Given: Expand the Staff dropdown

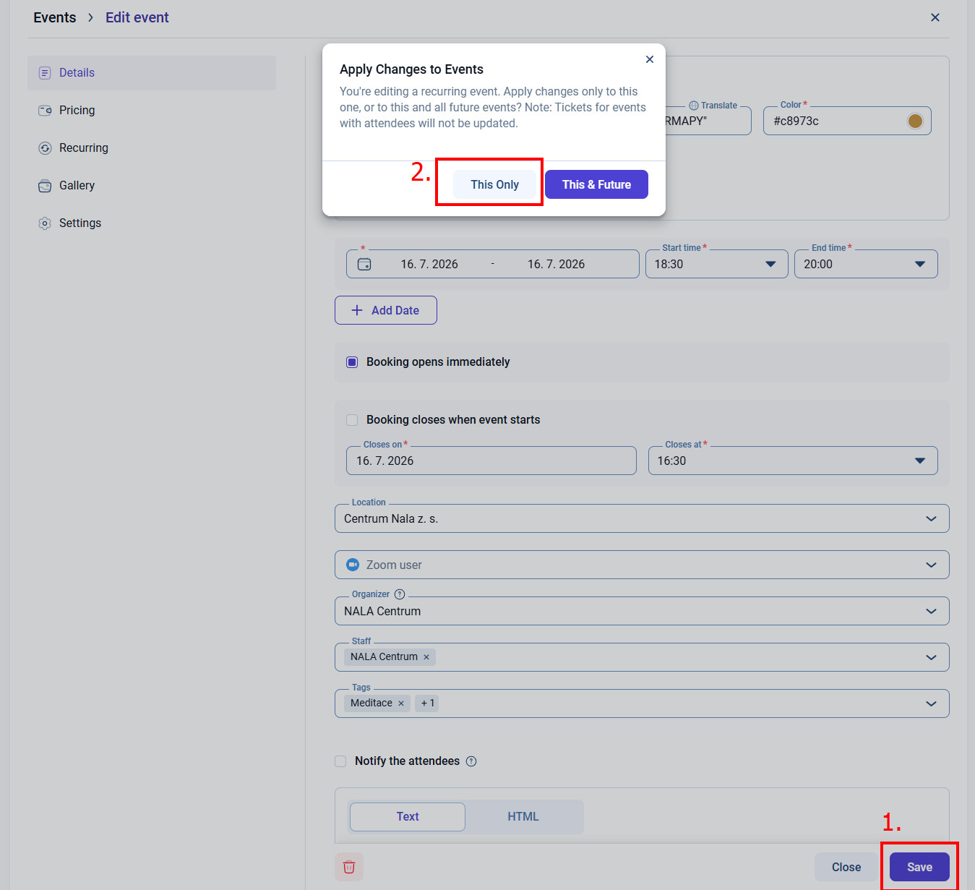Looking at the screenshot, I should [x=932, y=657].
